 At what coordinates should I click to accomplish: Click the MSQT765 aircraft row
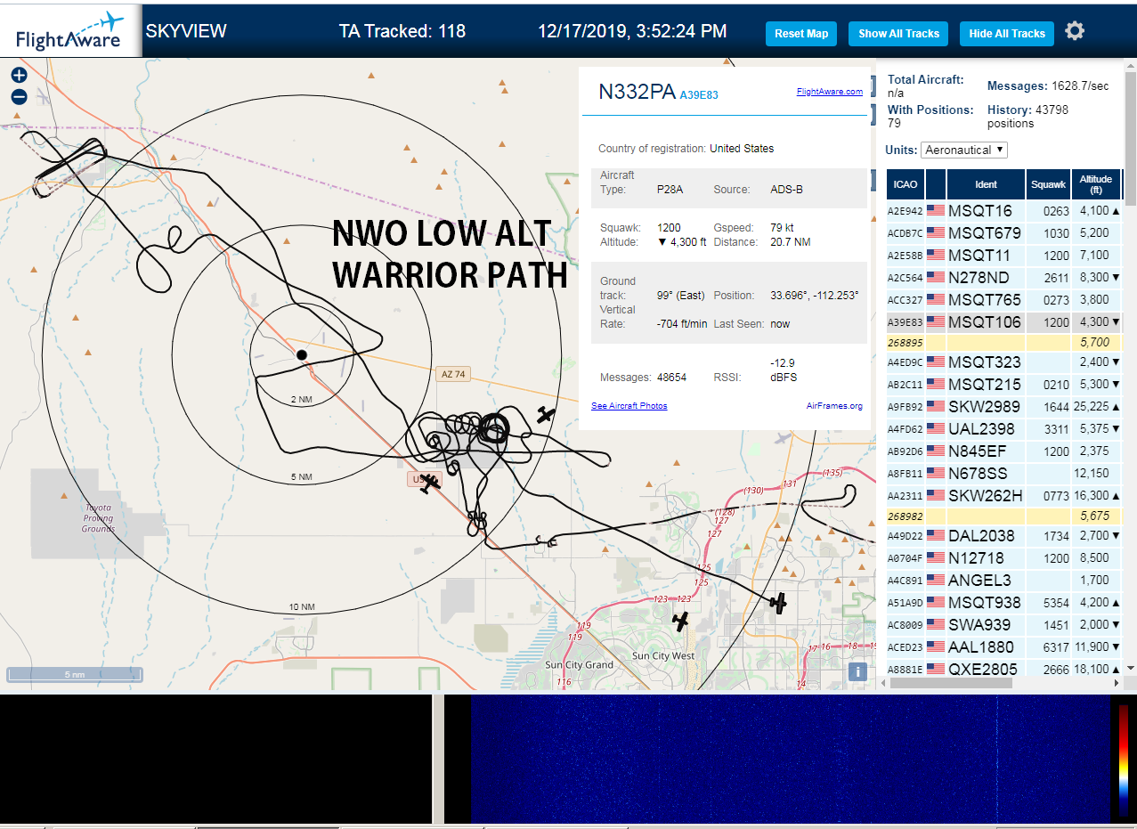(x=1003, y=300)
